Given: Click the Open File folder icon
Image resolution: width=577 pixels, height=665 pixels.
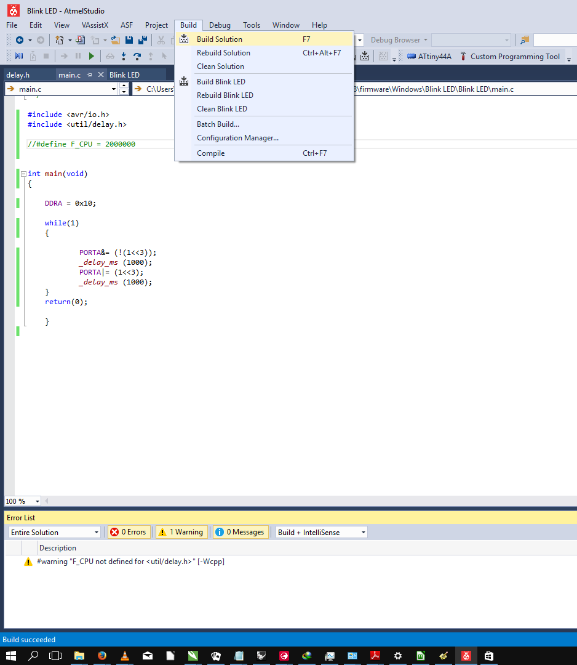Looking at the screenshot, I should [115, 40].
